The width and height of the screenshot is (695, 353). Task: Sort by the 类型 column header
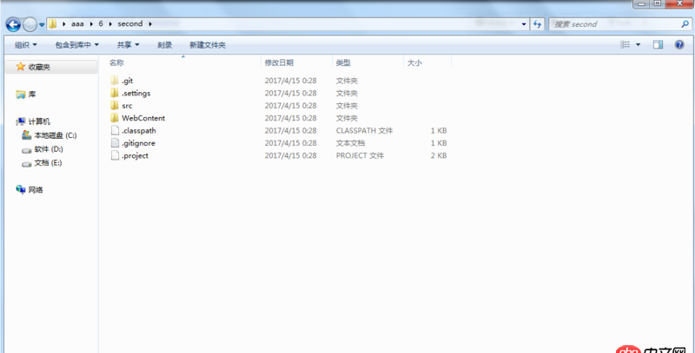coord(343,62)
